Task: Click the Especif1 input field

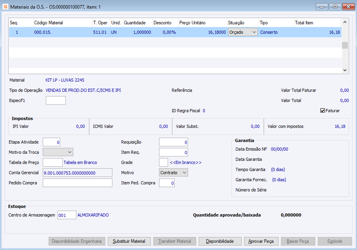Action: [56, 101]
